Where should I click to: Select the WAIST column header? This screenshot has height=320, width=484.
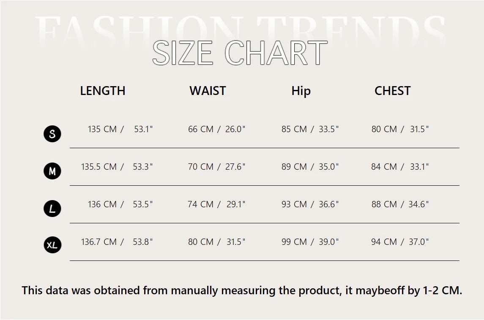tap(208, 91)
